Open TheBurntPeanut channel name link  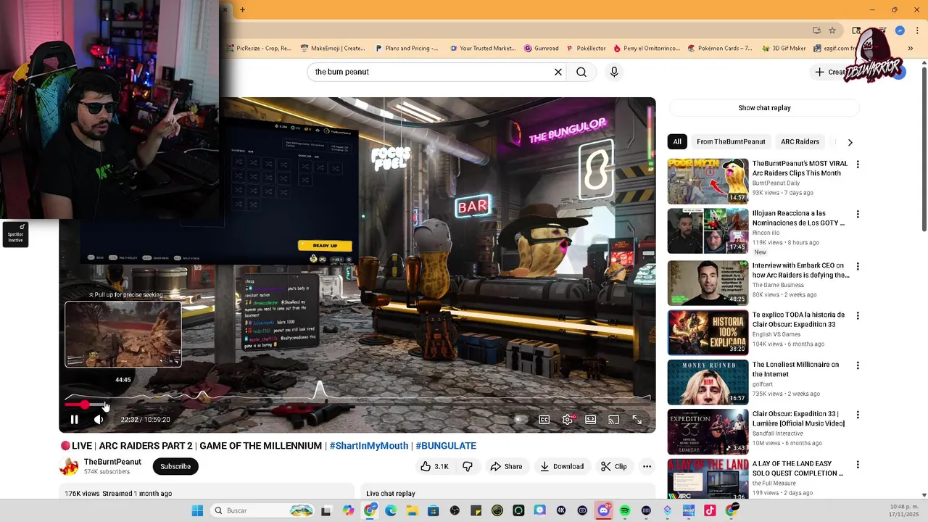[112, 462]
